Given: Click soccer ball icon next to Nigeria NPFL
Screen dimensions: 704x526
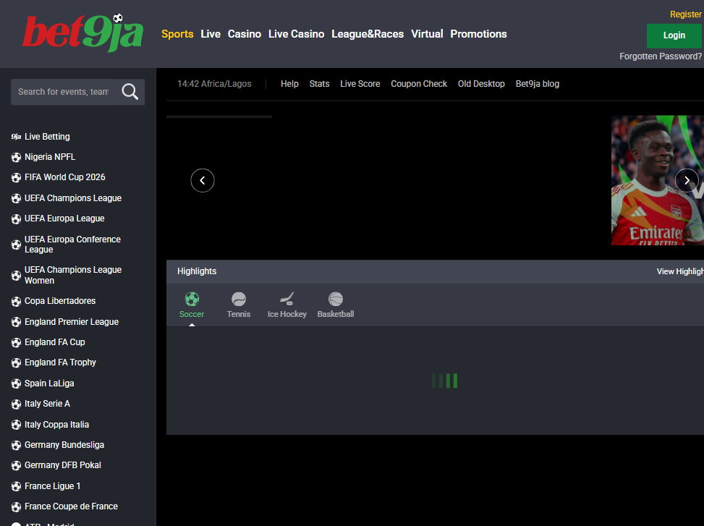Looking at the screenshot, I should [16, 157].
